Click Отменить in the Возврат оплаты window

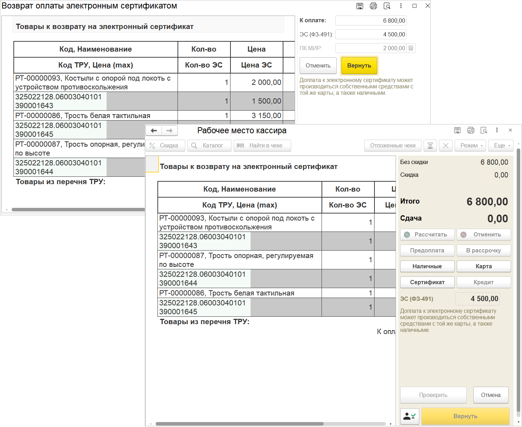[318, 66]
